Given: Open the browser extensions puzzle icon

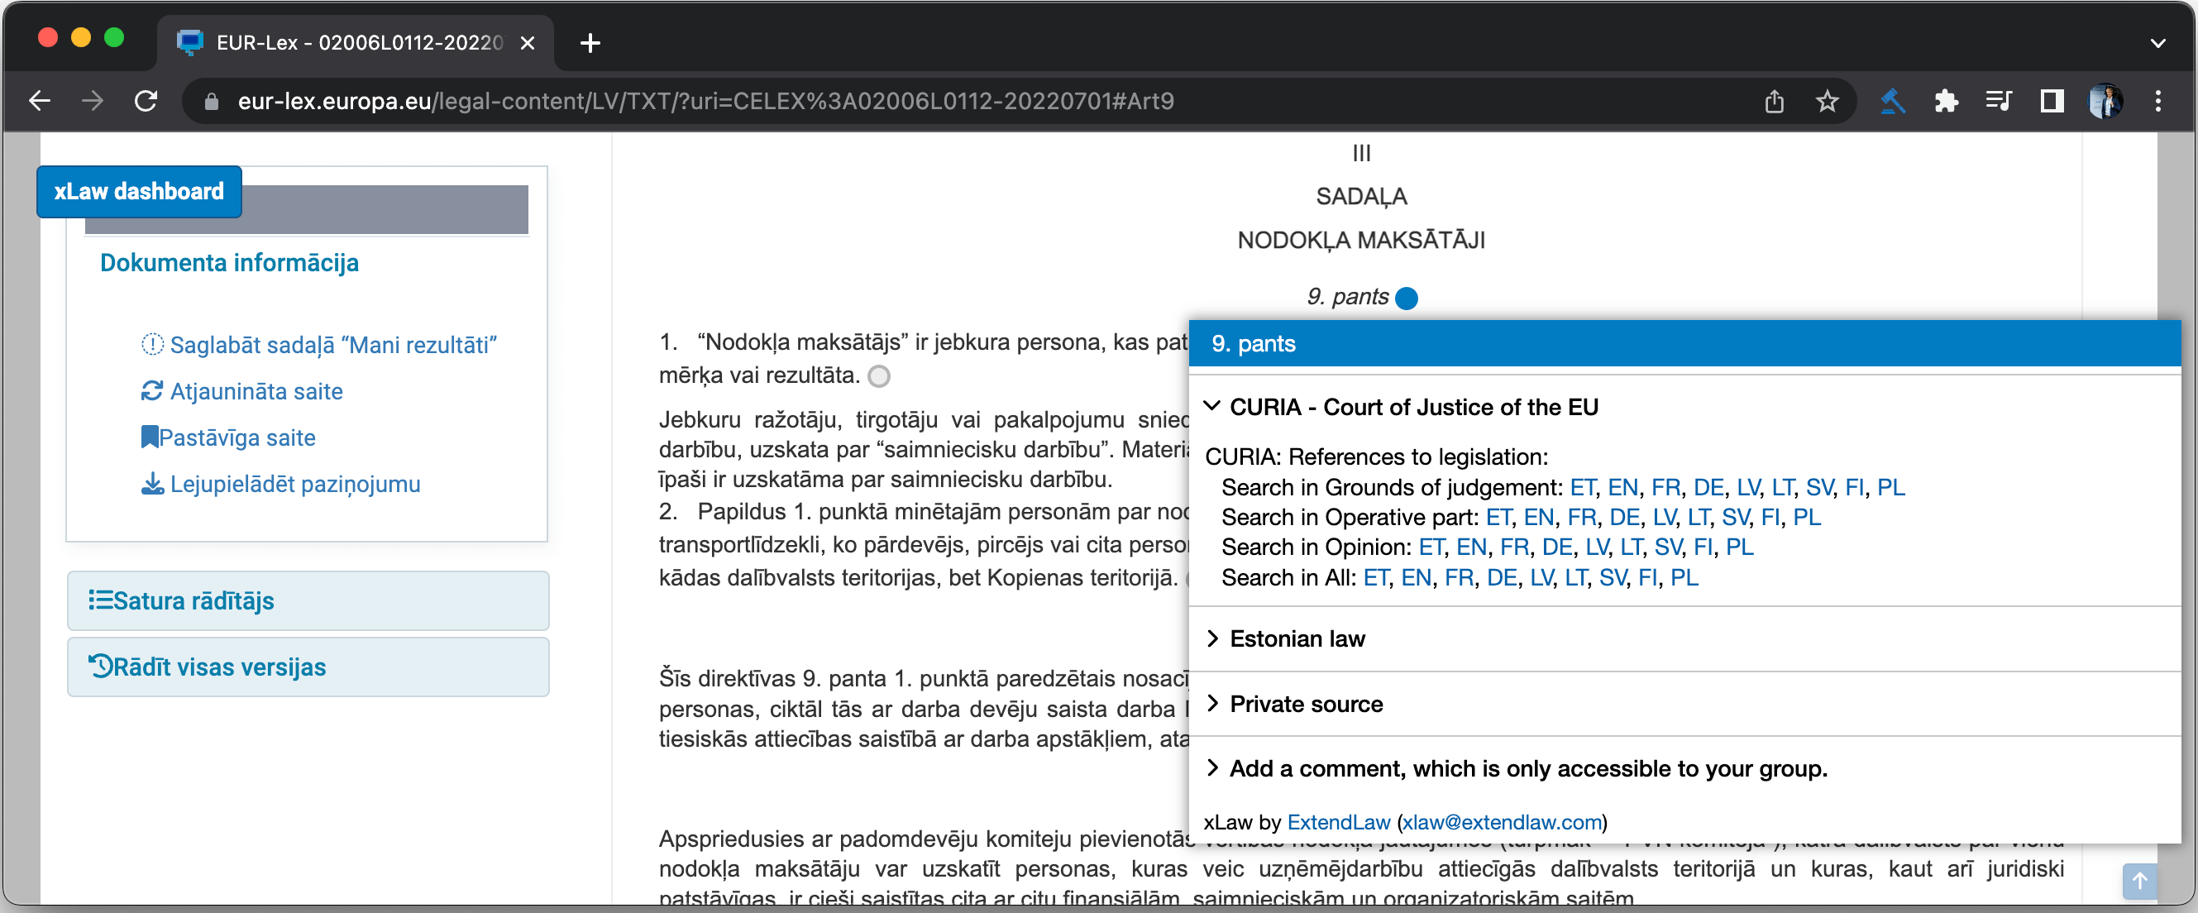Looking at the screenshot, I should pyautogui.click(x=1946, y=102).
